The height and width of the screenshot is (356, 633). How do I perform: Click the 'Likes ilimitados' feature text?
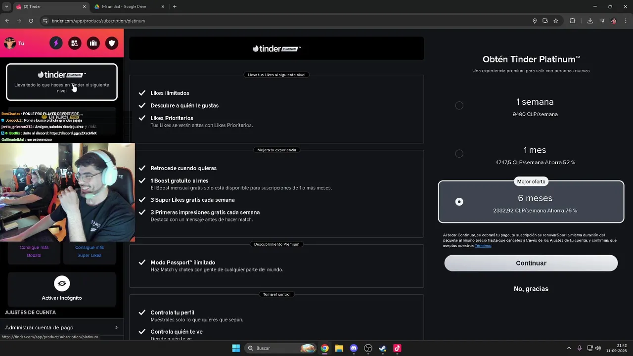coord(170,93)
